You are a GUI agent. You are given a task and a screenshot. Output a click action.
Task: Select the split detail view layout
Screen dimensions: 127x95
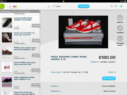[121, 6]
